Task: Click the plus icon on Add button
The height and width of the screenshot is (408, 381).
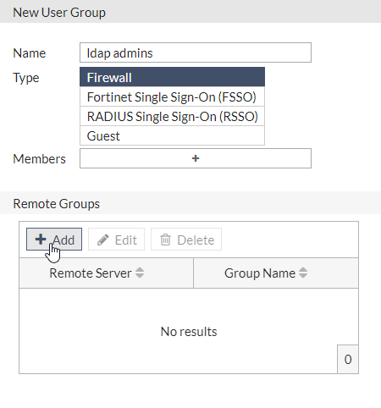Action: tap(41, 240)
